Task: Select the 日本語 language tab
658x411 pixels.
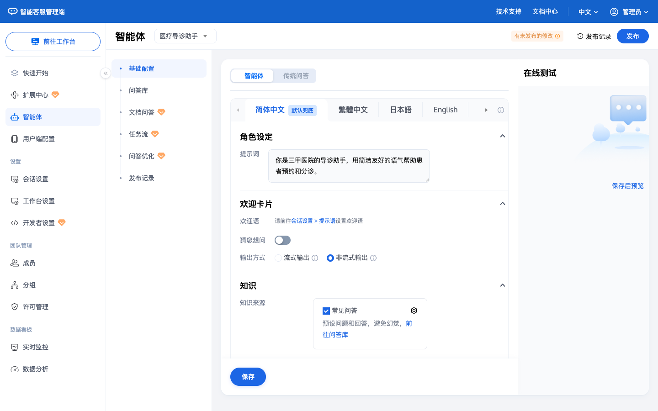Action: [x=401, y=110]
